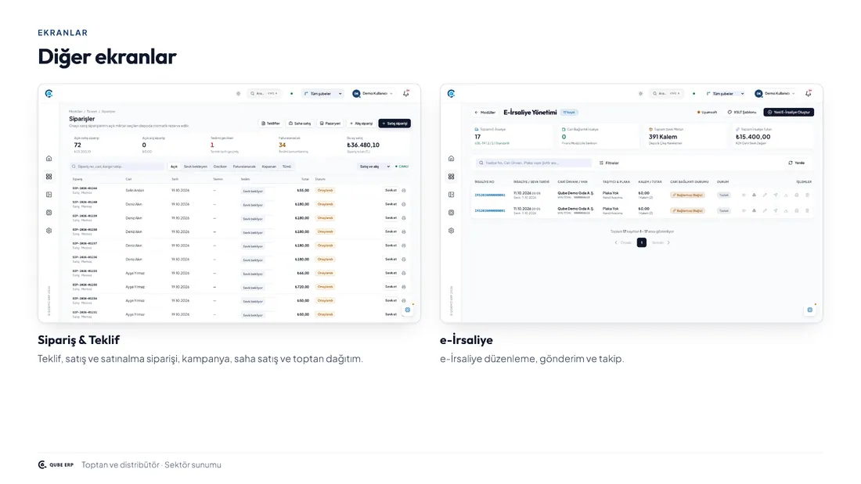Click Sevk et in ₺720,00 order row

391,286
